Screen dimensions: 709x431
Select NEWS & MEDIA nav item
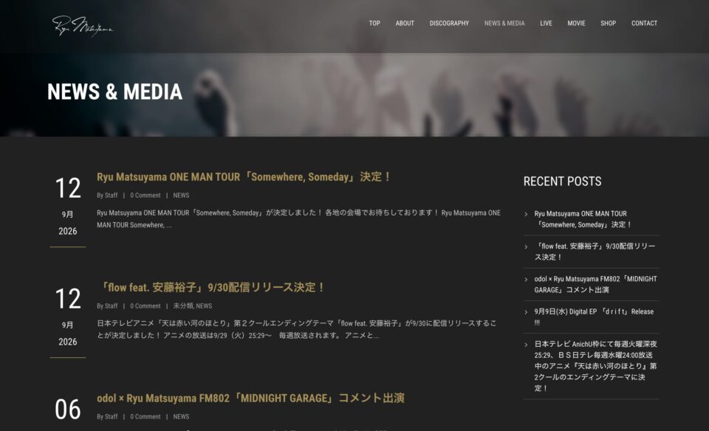tap(504, 23)
